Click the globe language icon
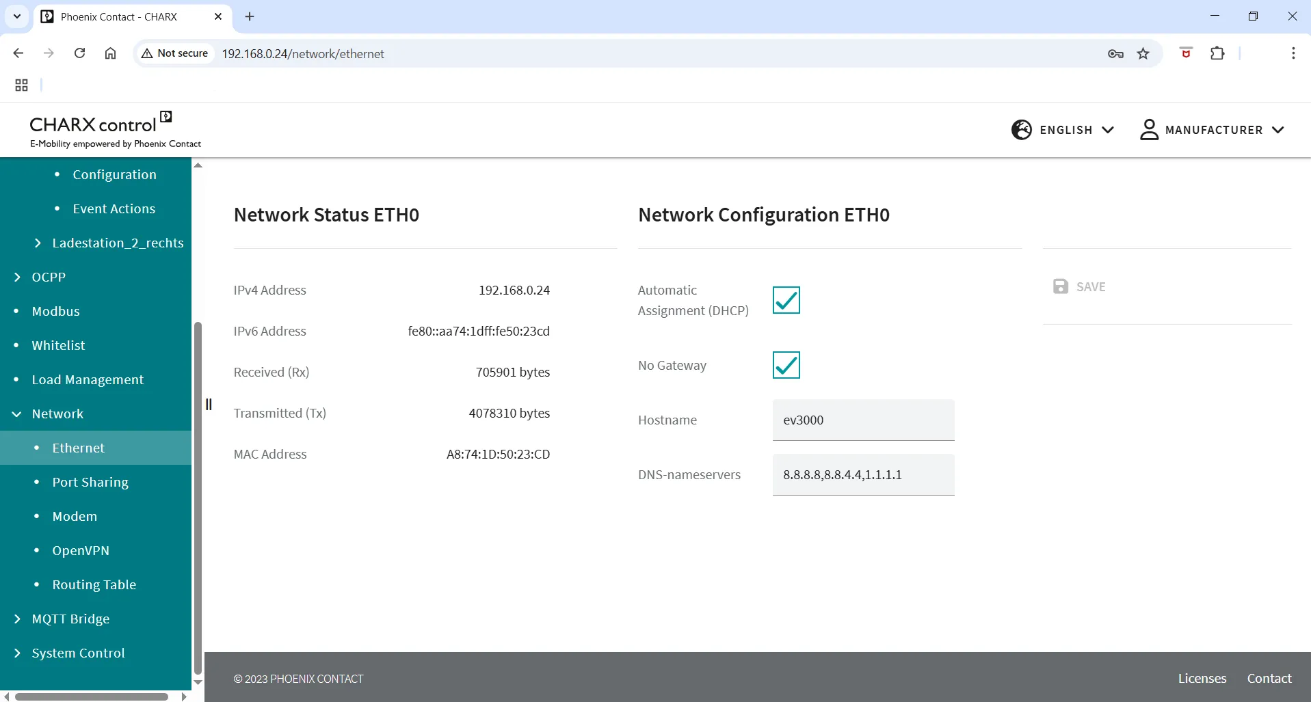This screenshot has height=702, width=1311. click(x=1022, y=130)
